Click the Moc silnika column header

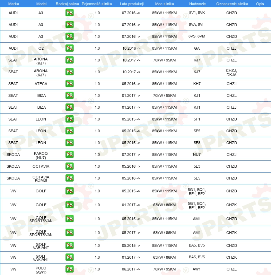(165, 4)
